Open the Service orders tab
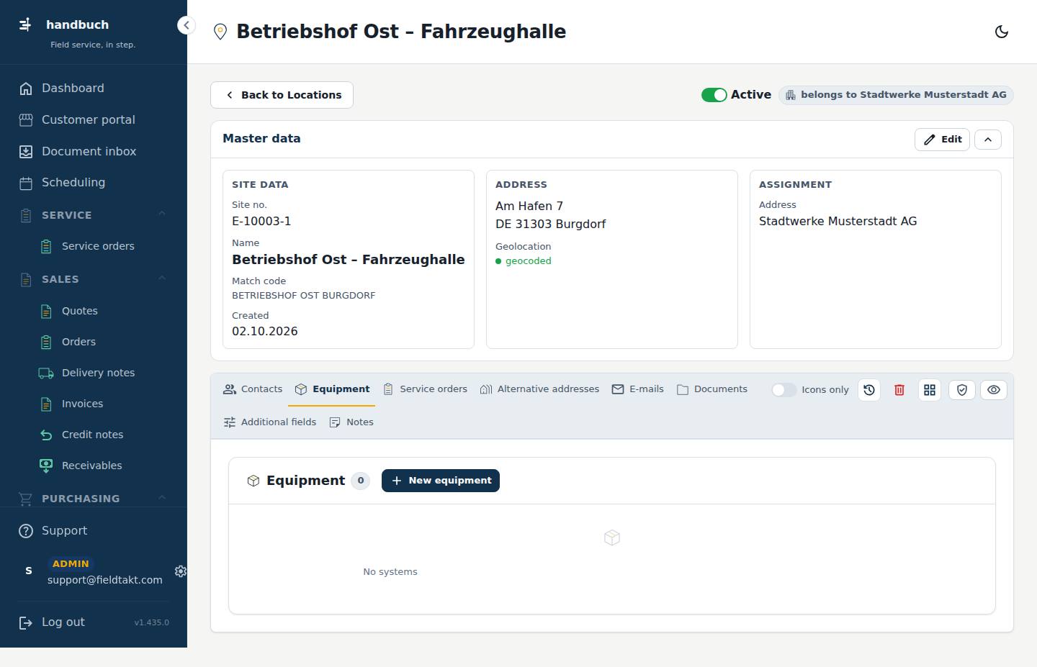This screenshot has width=1037, height=667. 425,389
